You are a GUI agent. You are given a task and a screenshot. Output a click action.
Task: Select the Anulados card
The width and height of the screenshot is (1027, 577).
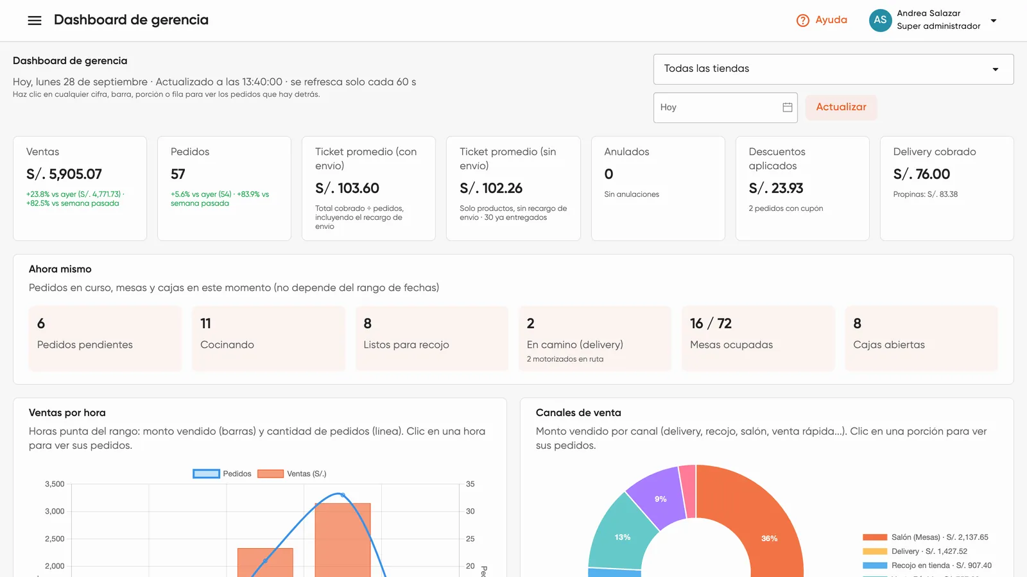coord(658,188)
